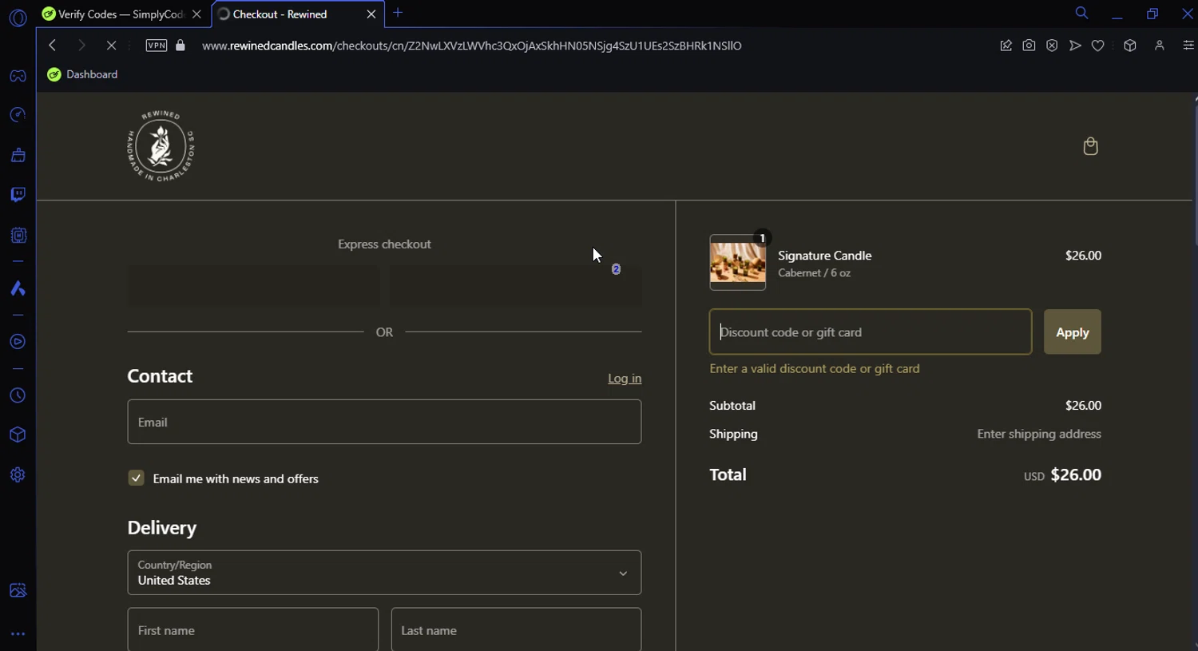The image size is (1198, 651).
Task: Click the Rewined logo
Action: tap(161, 146)
